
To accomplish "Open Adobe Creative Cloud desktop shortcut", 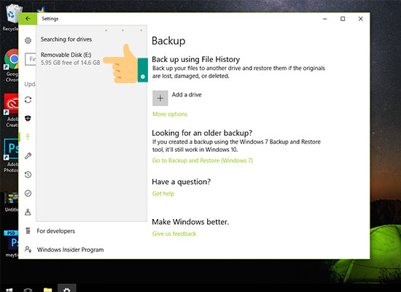I will (x=11, y=111).
